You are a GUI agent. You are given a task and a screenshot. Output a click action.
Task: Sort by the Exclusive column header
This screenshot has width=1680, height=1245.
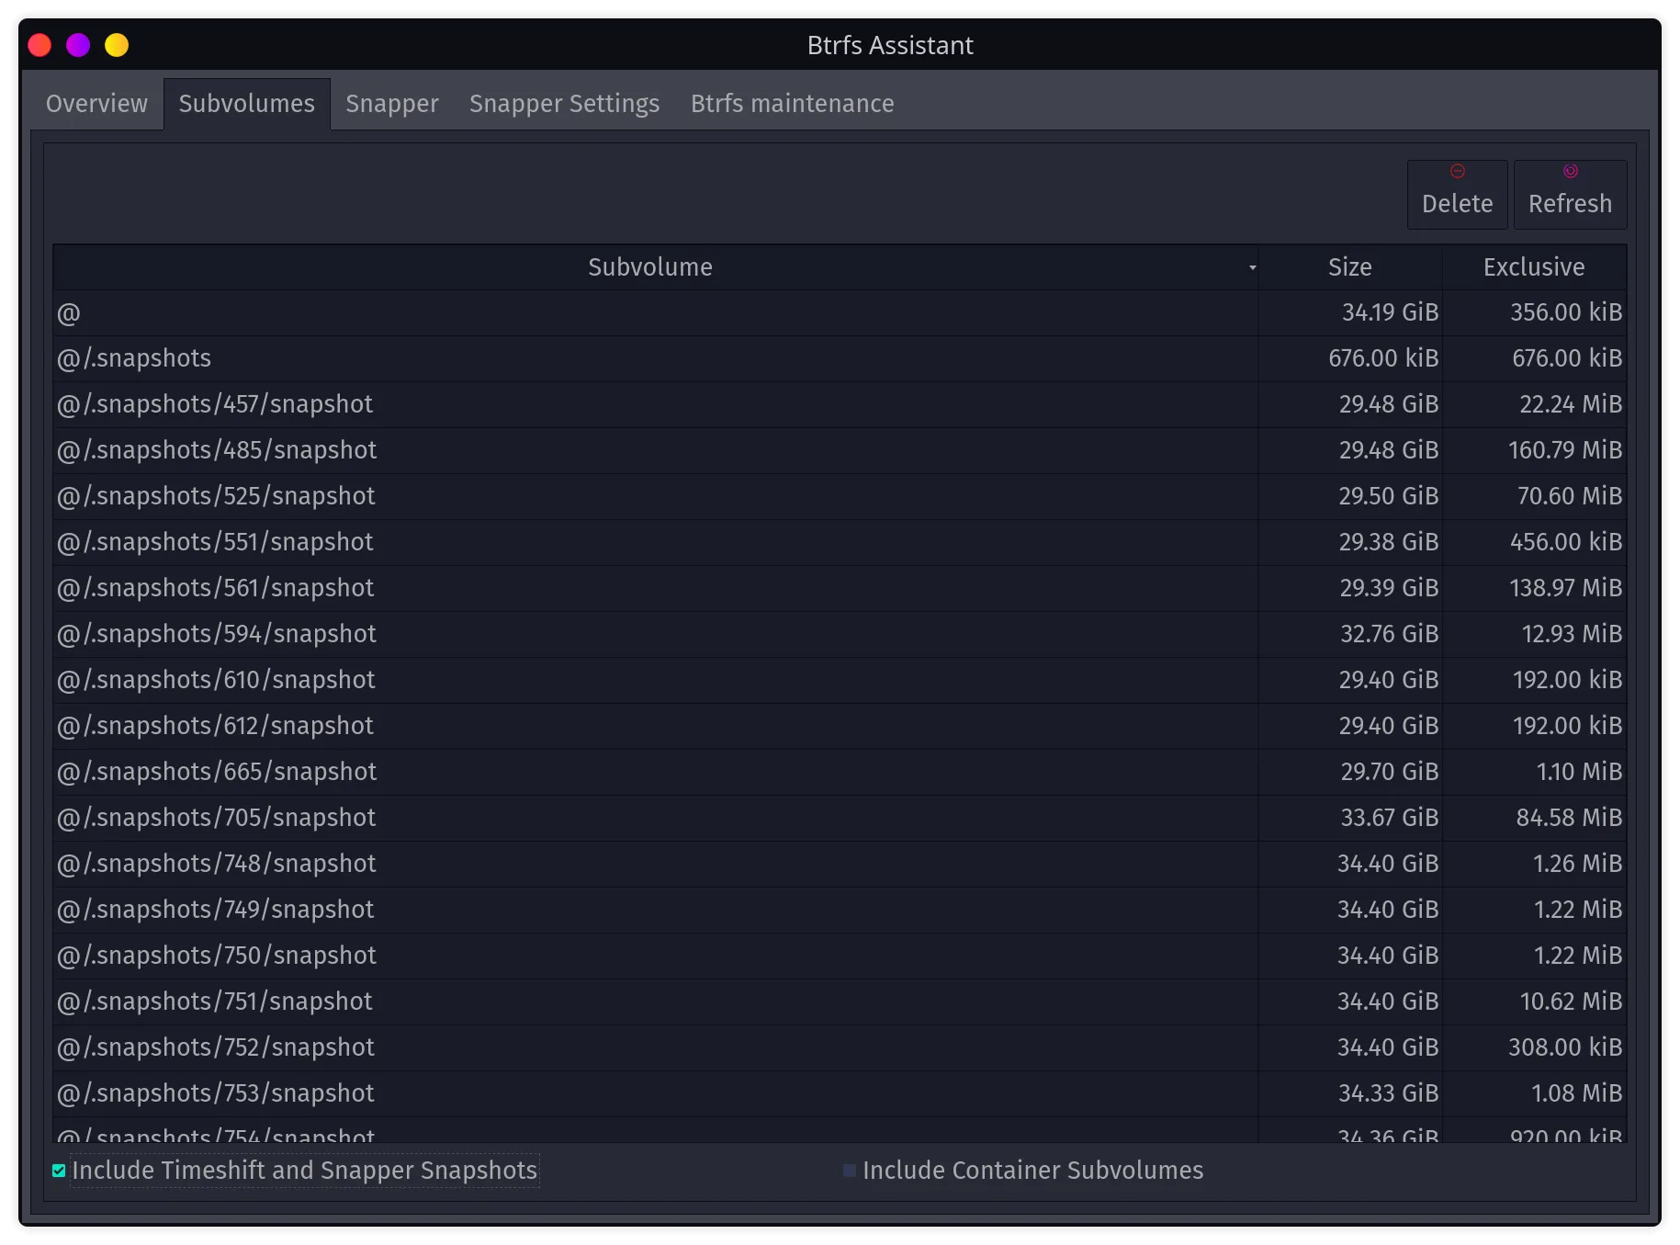(x=1534, y=267)
